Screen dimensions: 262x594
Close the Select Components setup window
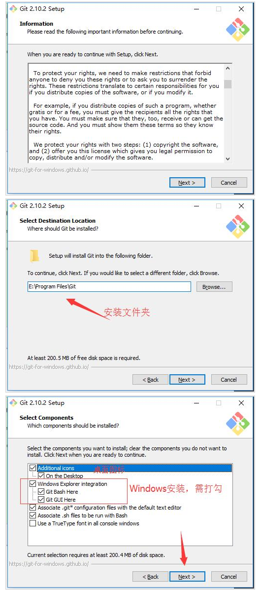coord(241,402)
